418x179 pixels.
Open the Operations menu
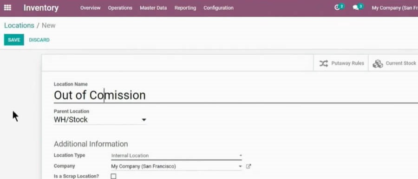120,8
